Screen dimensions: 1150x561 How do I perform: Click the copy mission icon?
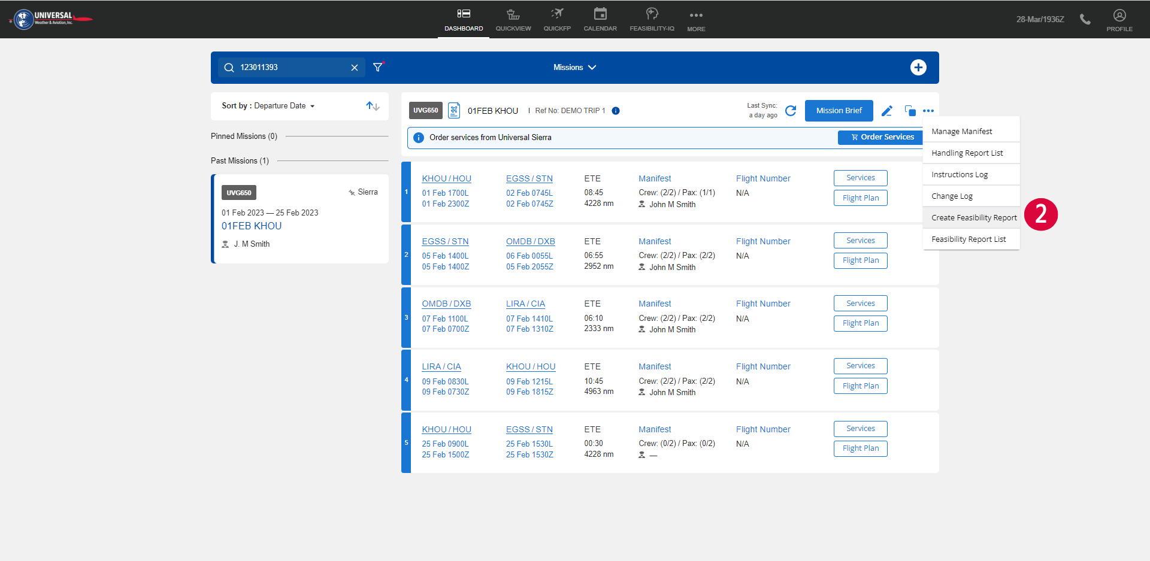click(910, 111)
